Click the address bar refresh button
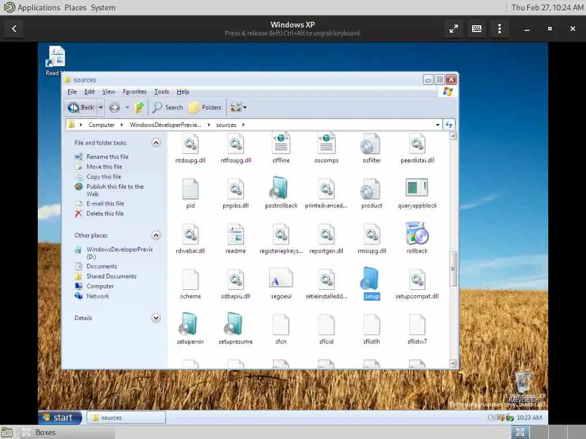The height and width of the screenshot is (439, 586). click(449, 125)
